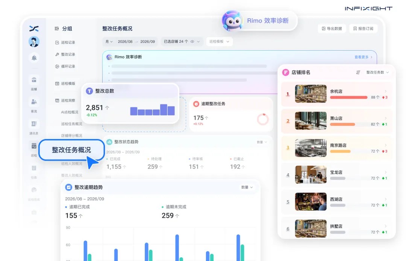Open the 任务 section in sidebar

click(x=34, y=171)
